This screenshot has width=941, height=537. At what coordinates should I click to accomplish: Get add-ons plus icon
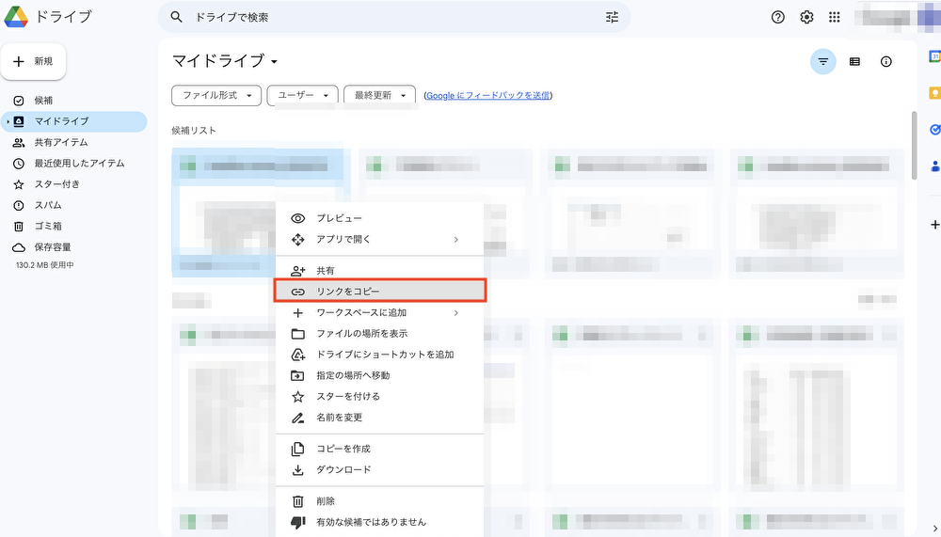pyautogui.click(x=934, y=225)
